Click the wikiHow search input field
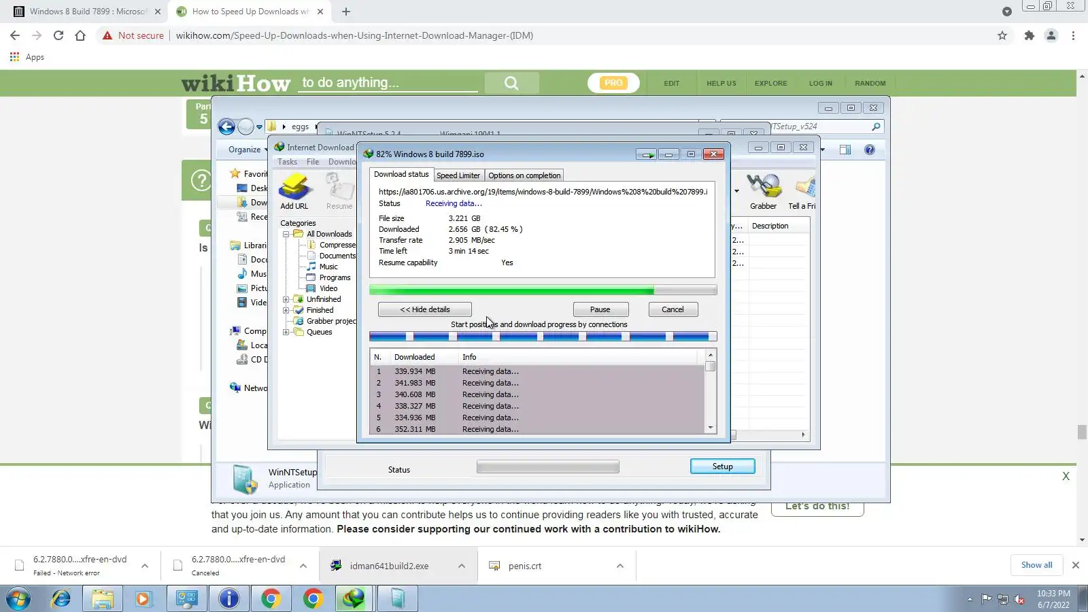The height and width of the screenshot is (612, 1088). 388,82
